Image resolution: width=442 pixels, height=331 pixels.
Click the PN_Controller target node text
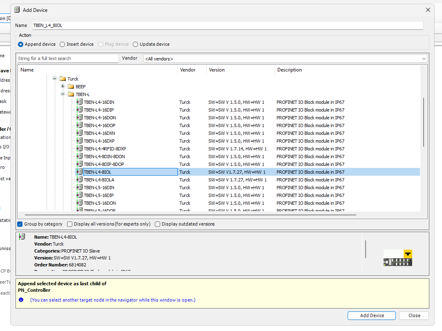click(34, 290)
